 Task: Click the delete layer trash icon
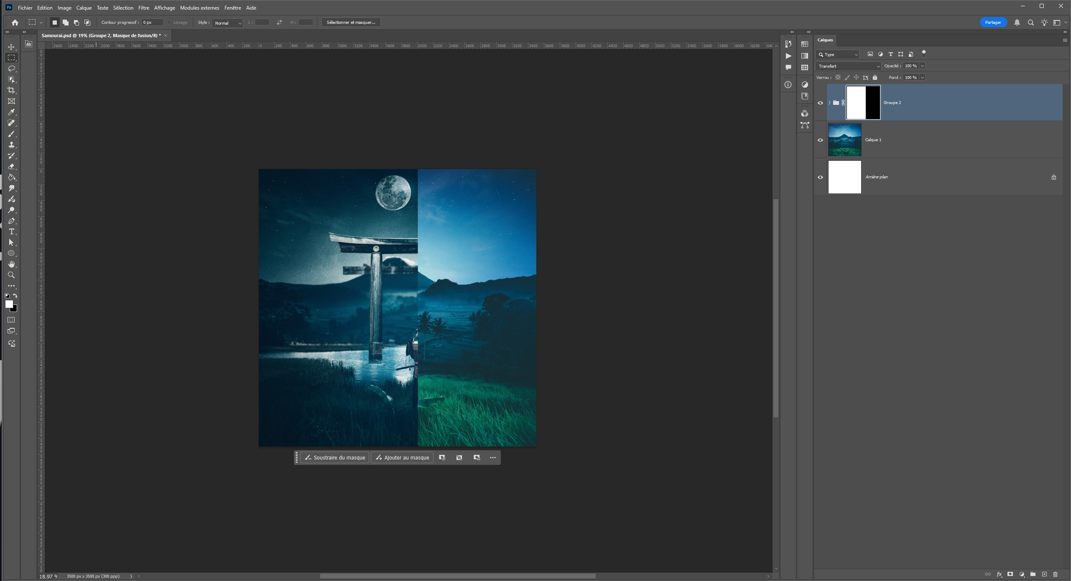(1055, 574)
